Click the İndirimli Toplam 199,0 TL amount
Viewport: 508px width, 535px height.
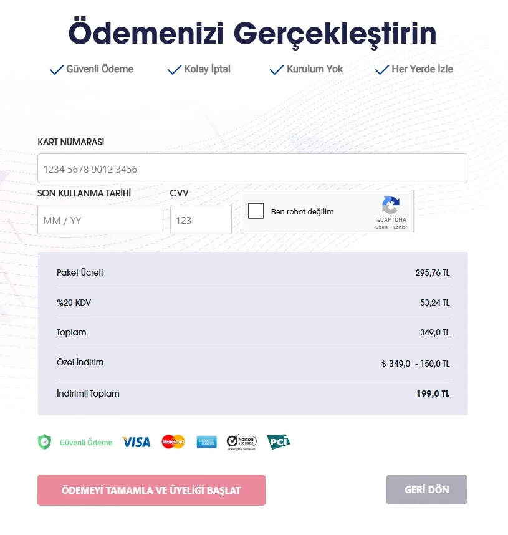click(433, 393)
